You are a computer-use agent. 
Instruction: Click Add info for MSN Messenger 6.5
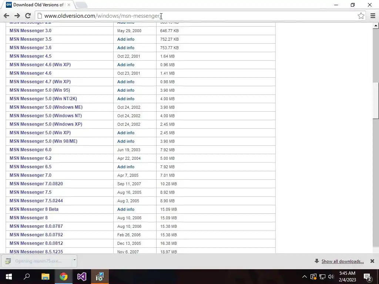(x=126, y=167)
